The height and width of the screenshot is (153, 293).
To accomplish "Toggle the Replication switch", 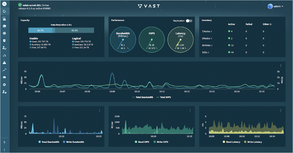I will (x=189, y=21).
